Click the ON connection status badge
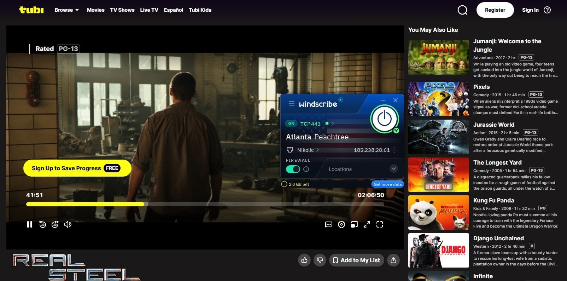This screenshot has width=567, height=281. tap(291, 124)
